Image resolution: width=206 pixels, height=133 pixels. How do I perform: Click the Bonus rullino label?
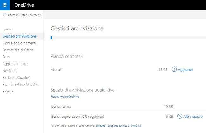coord(61,106)
